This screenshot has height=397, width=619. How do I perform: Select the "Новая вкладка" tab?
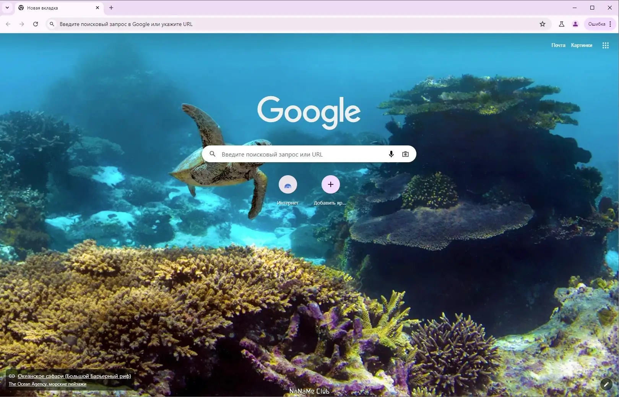59,8
